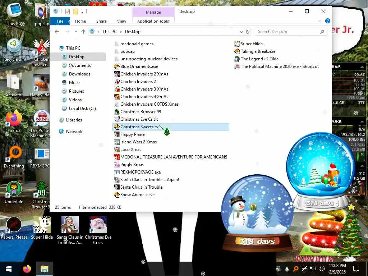The height and width of the screenshot is (276, 368).
Task: Collapse network gadget section arrow
Action: tap(362, 121)
